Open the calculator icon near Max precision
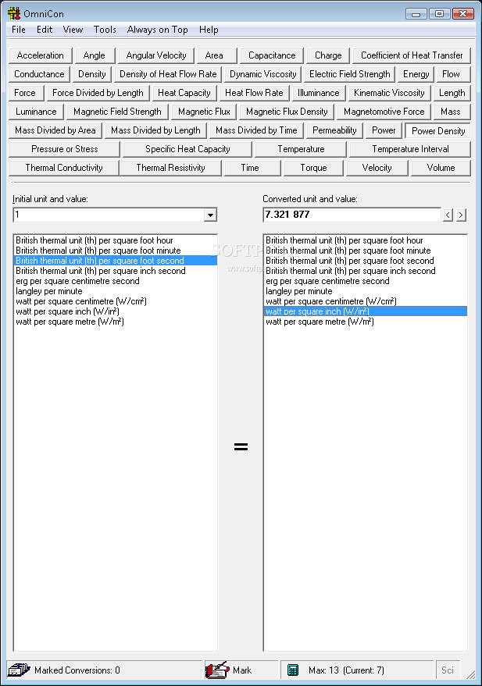This screenshot has height=686, width=482. pyautogui.click(x=292, y=670)
